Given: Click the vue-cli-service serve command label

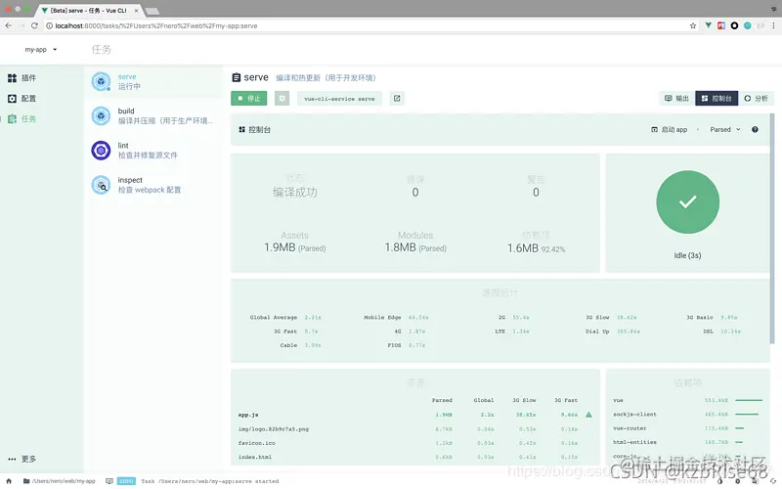Looking at the screenshot, I should (339, 99).
